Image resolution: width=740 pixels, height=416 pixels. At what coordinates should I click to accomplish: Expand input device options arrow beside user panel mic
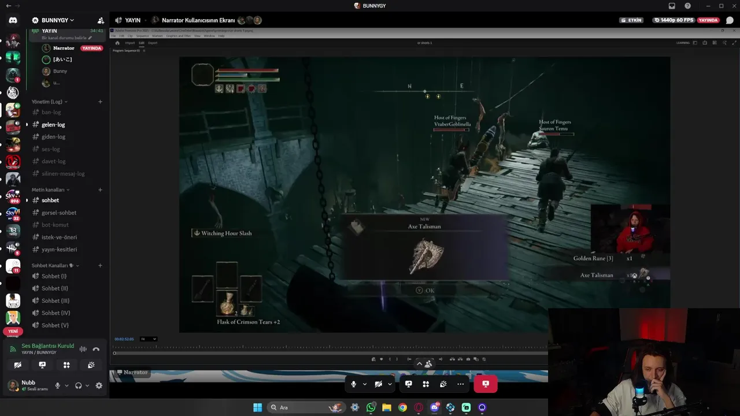coord(66,385)
